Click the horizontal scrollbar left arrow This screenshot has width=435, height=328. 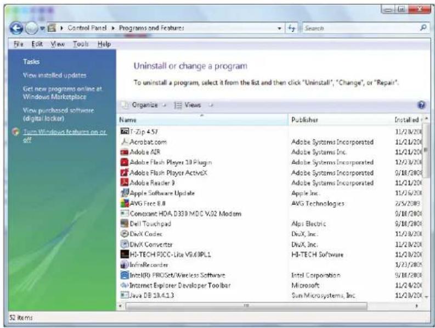point(120,306)
